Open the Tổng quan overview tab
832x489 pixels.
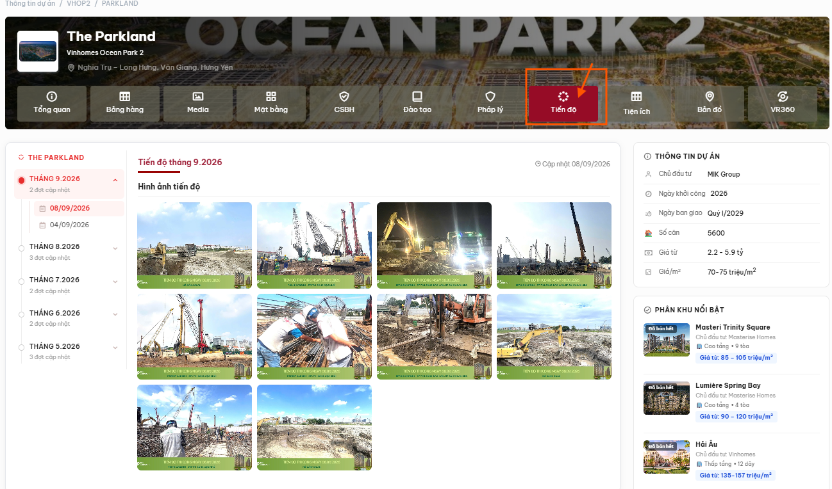pyautogui.click(x=52, y=103)
